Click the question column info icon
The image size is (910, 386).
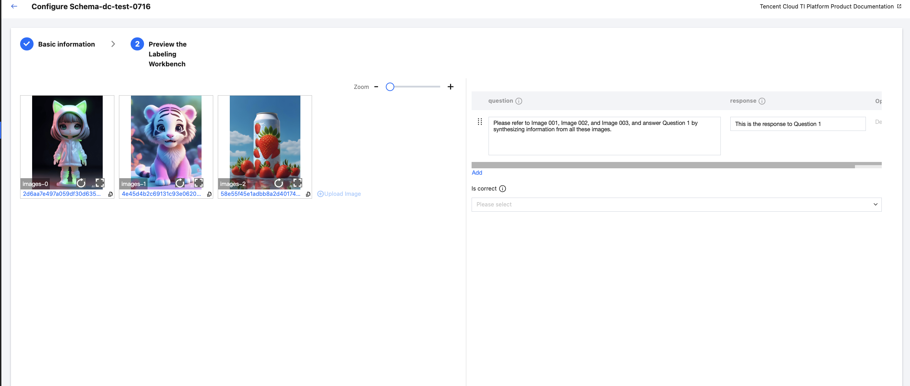[x=519, y=101]
